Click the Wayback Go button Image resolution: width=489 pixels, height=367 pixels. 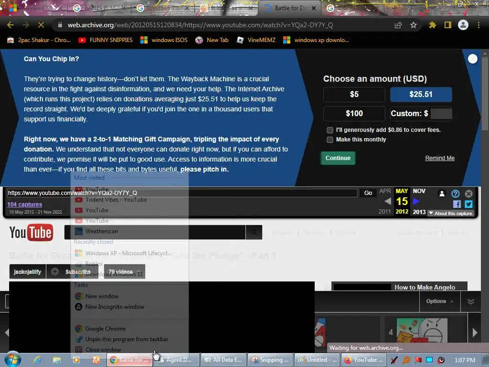pos(368,193)
